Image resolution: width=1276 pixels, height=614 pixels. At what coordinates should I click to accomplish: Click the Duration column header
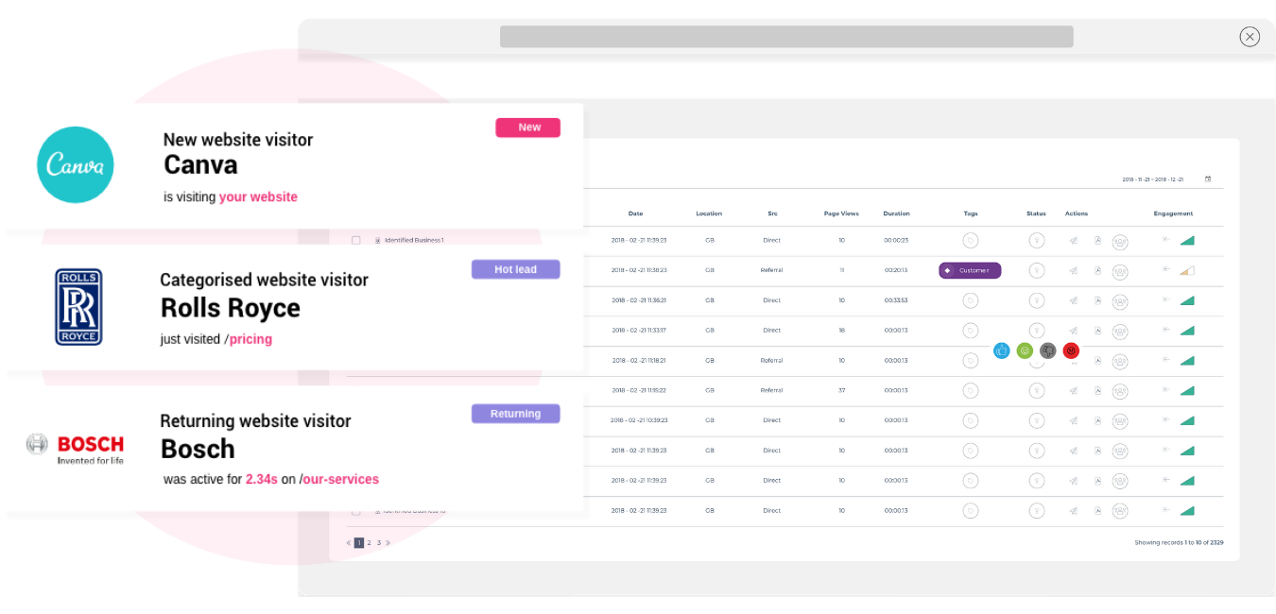pos(896,213)
